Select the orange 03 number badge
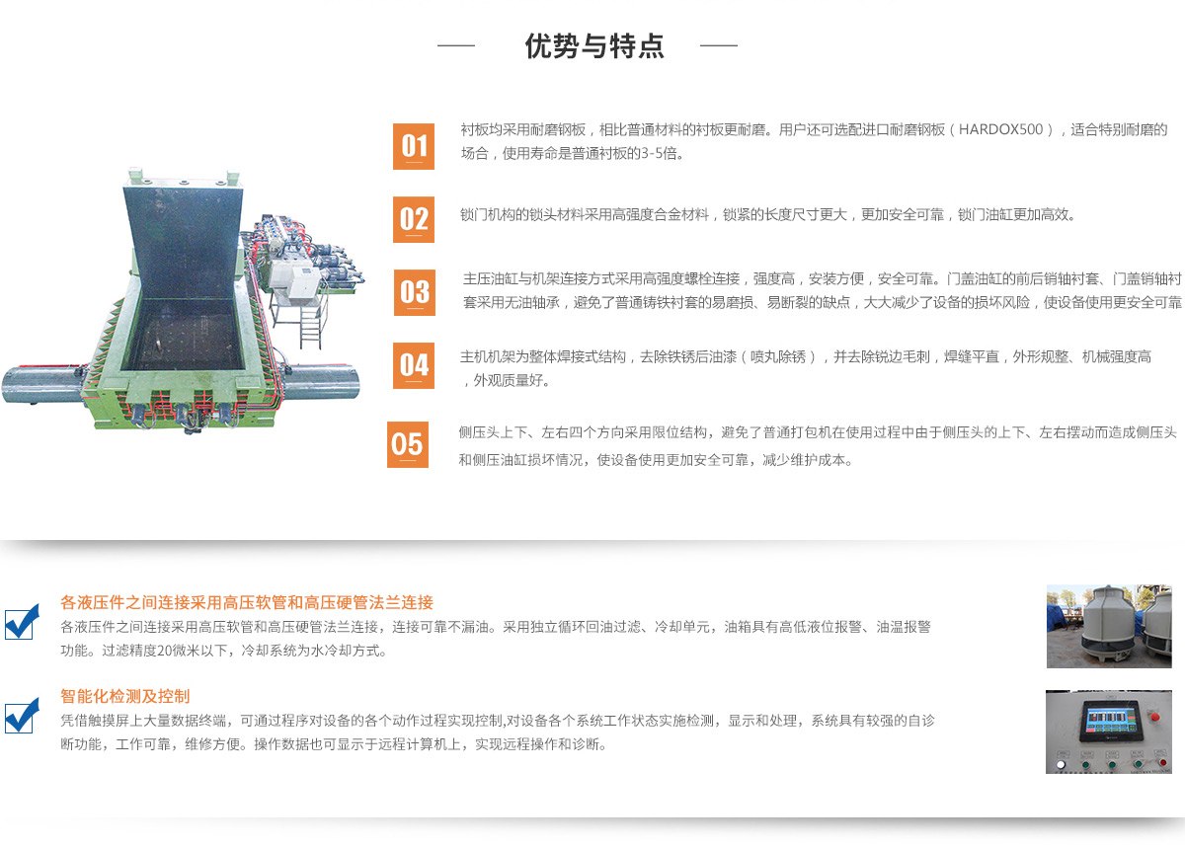Screen dimensions: 1185x848 pos(415,292)
